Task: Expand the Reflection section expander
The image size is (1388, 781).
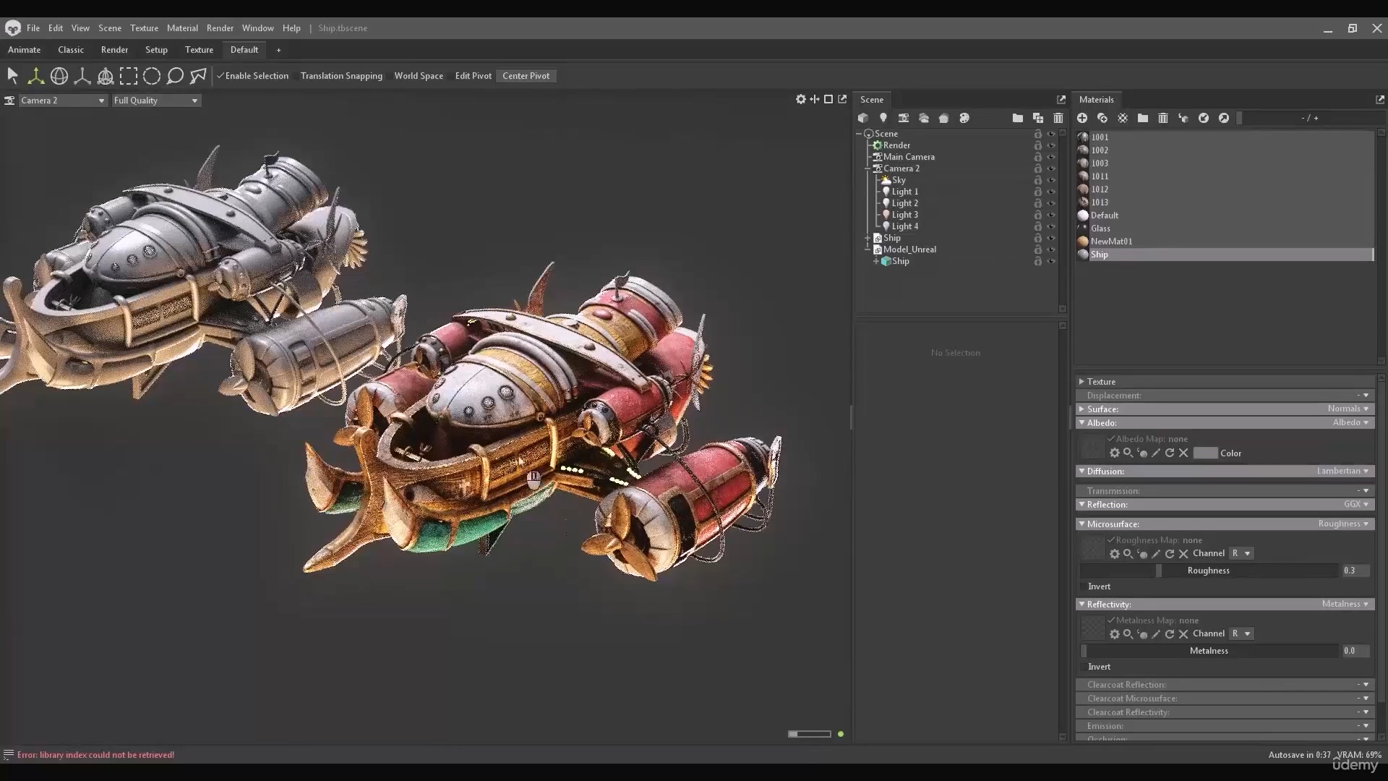Action: [1082, 503]
